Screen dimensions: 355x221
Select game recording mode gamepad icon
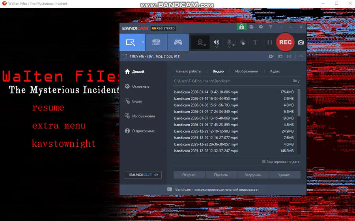(178, 42)
